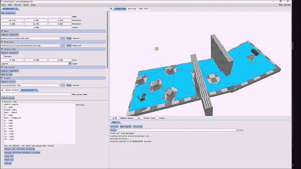The width and height of the screenshot is (301, 169).
Task: Toggle the Info(4) log filter
Action: click(x=114, y=127)
